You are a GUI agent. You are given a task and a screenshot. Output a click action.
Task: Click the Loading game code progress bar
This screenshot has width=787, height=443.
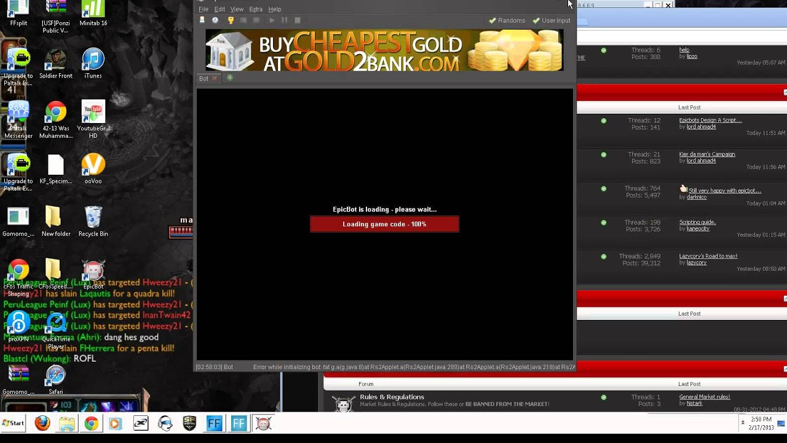point(384,224)
